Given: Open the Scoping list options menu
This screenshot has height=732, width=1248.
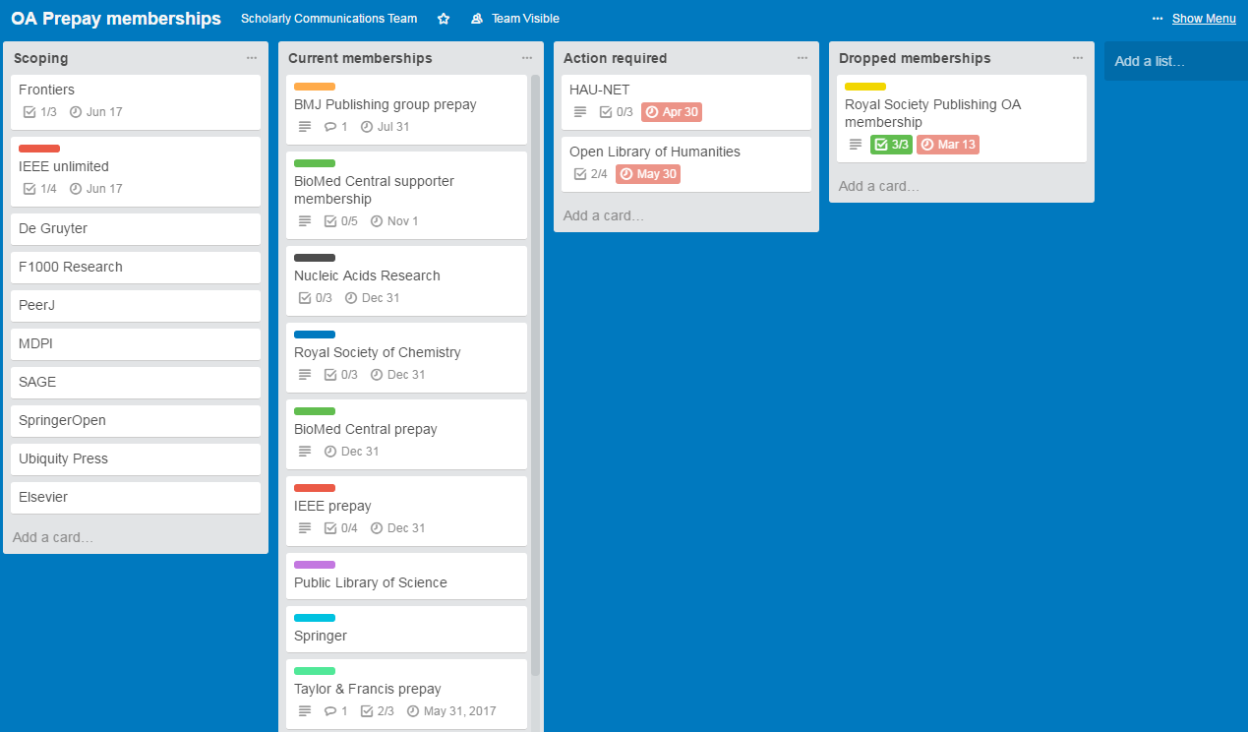Looking at the screenshot, I should tap(252, 58).
